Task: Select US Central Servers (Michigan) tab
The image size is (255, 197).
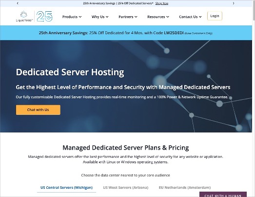Action: click(x=66, y=188)
